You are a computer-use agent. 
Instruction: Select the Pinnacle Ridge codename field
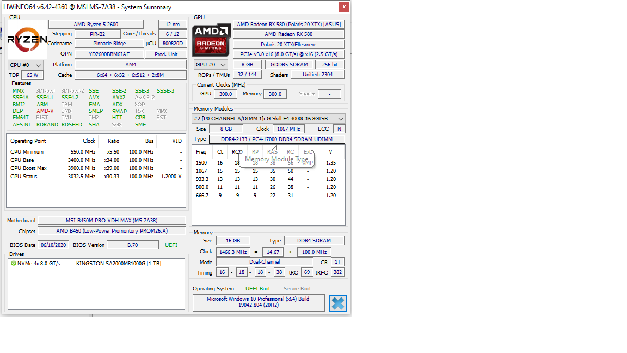click(109, 43)
